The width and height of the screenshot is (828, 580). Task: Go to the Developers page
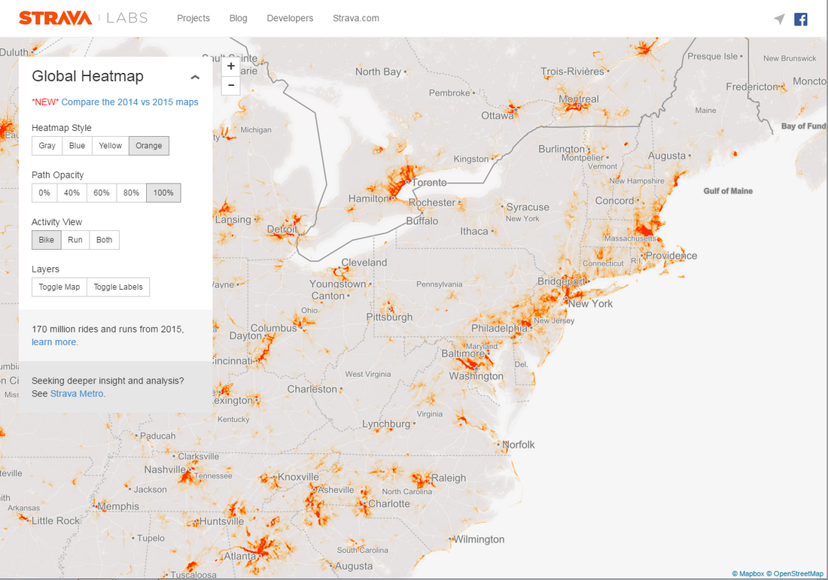(x=290, y=18)
